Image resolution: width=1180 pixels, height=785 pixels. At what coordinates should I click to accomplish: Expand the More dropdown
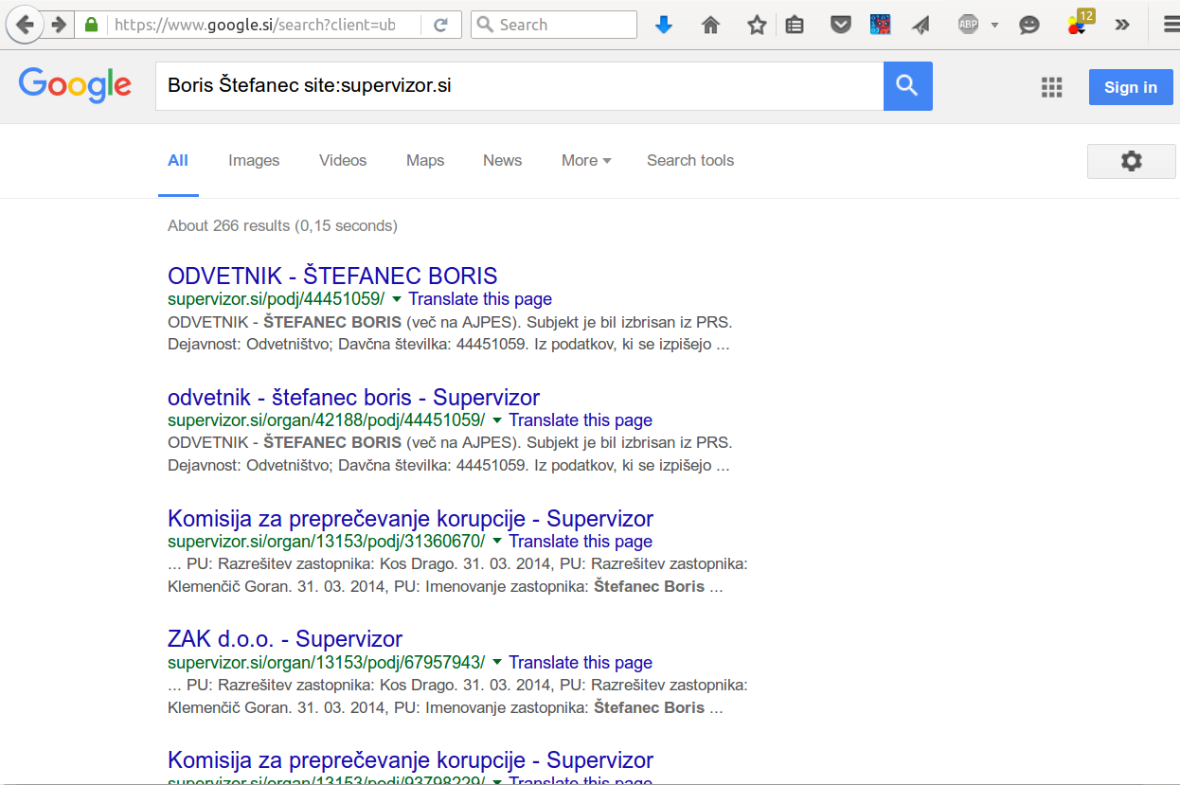pyautogui.click(x=586, y=161)
